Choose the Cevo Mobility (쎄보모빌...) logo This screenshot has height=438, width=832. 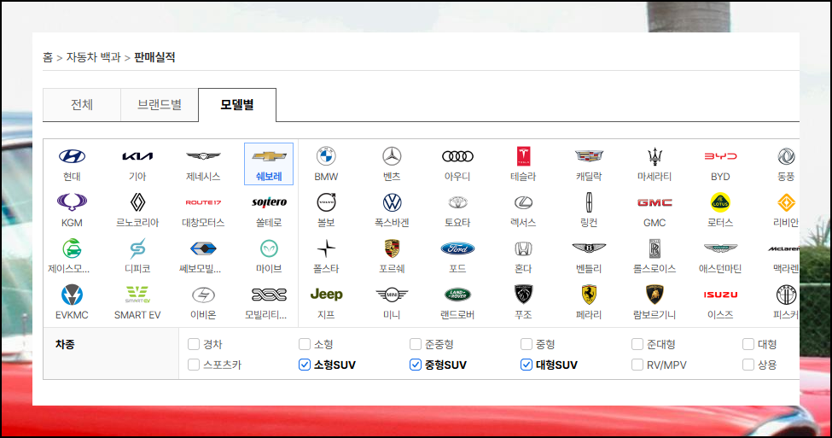[203, 248]
